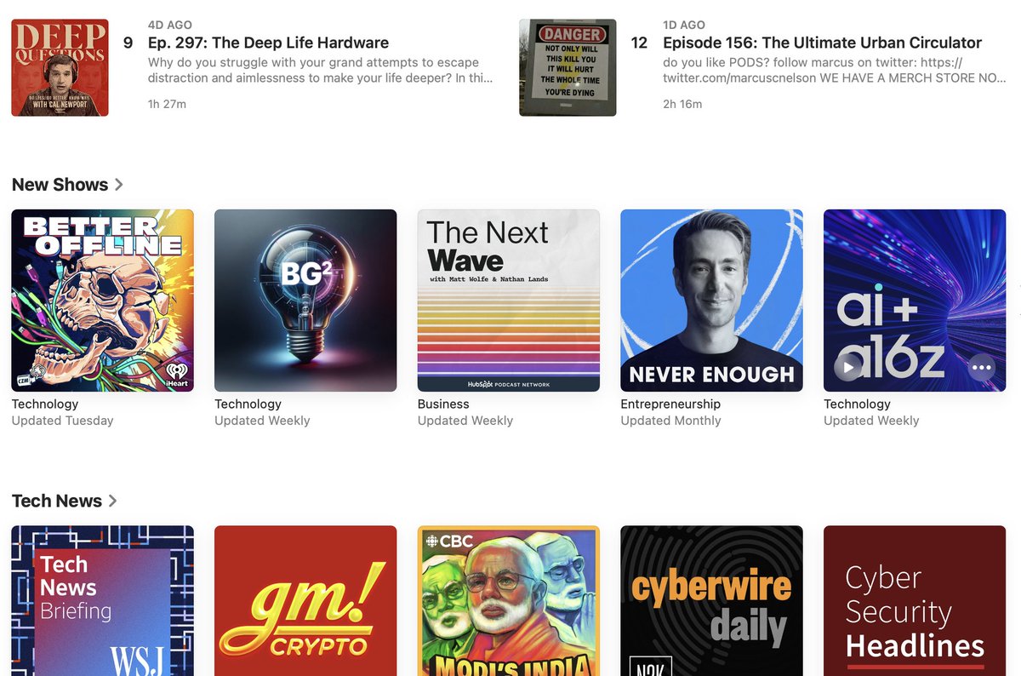Open the CBC Modi's India podcast
1021x676 pixels.
click(x=509, y=601)
